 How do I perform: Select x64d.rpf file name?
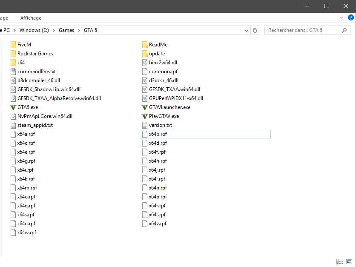coord(158,143)
